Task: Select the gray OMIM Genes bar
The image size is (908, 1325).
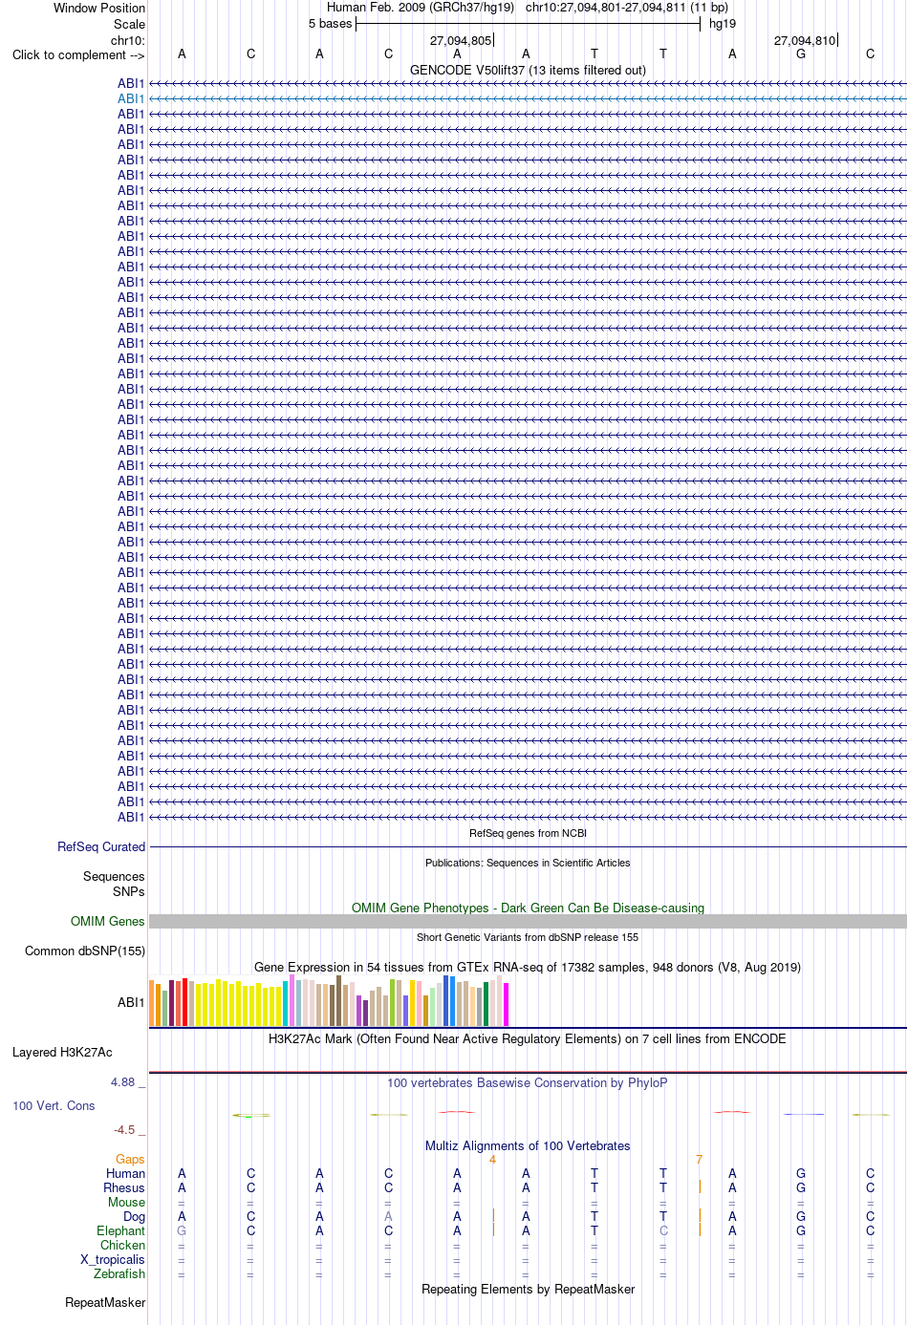Action: (528, 921)
